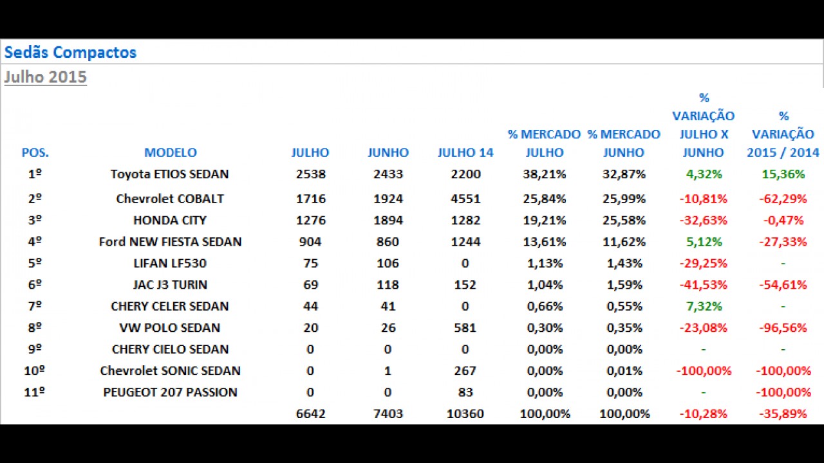Select the 'PEUGEOT 207 PASSION' cell

[170, 392]
